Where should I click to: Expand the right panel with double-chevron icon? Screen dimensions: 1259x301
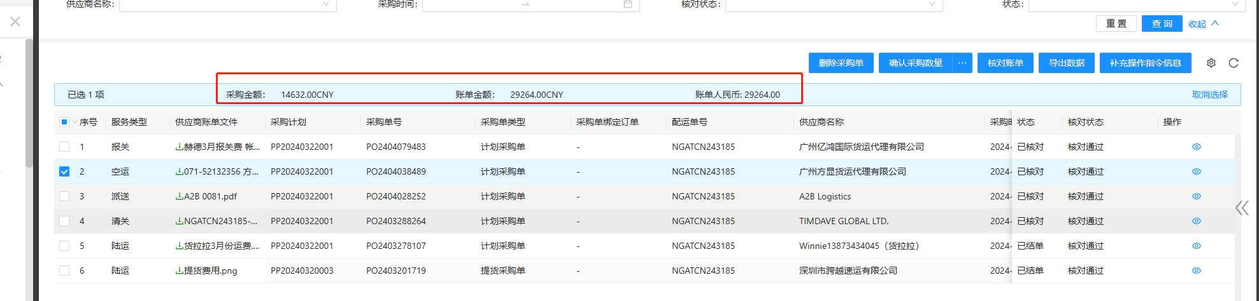point(1241,208)
